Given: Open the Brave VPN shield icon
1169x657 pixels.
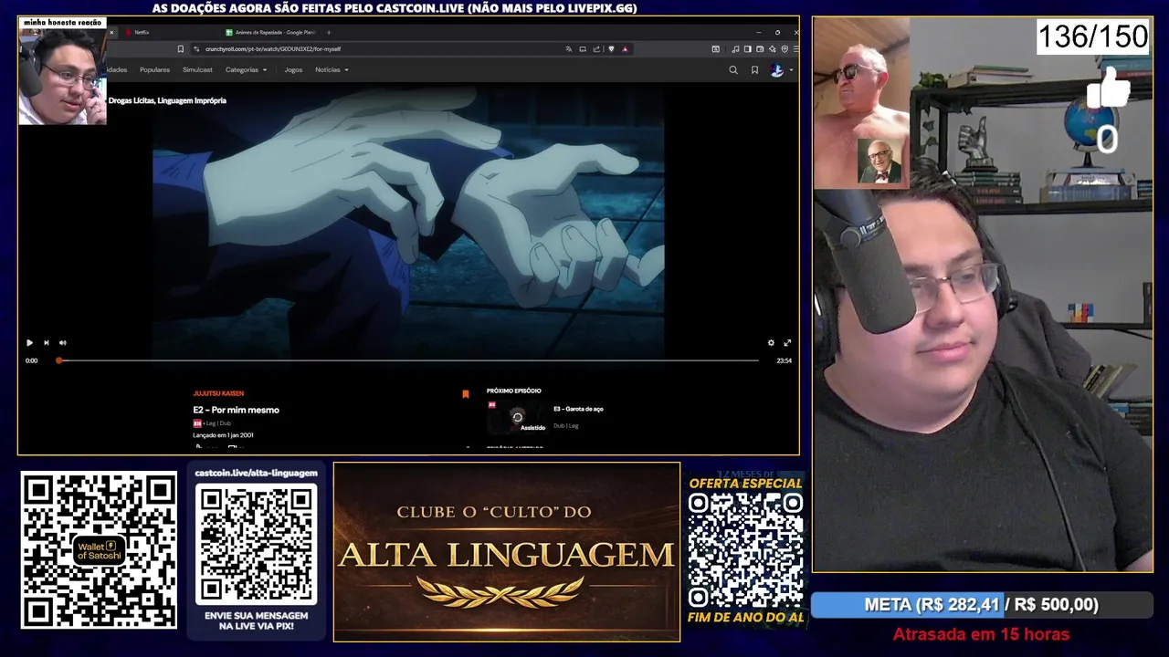Looking at the screenshot, I should coord(785,49).
